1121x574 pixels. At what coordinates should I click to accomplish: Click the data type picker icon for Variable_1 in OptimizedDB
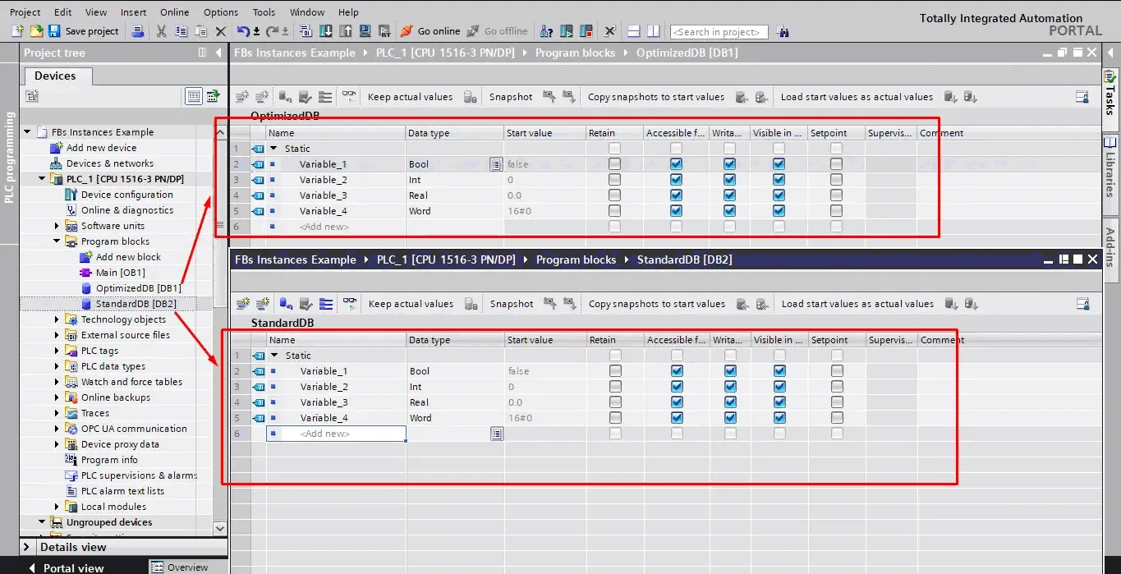click(x=496, y=164)
